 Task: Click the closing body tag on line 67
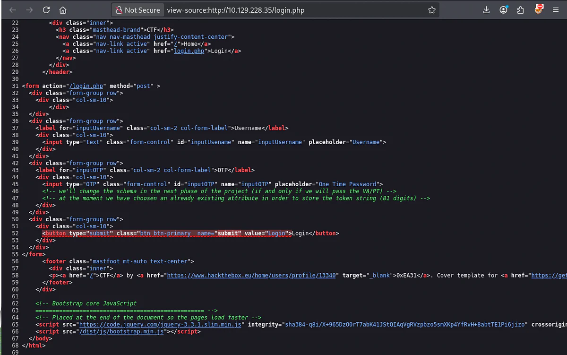pyautogui.click(x=41, y=338)
